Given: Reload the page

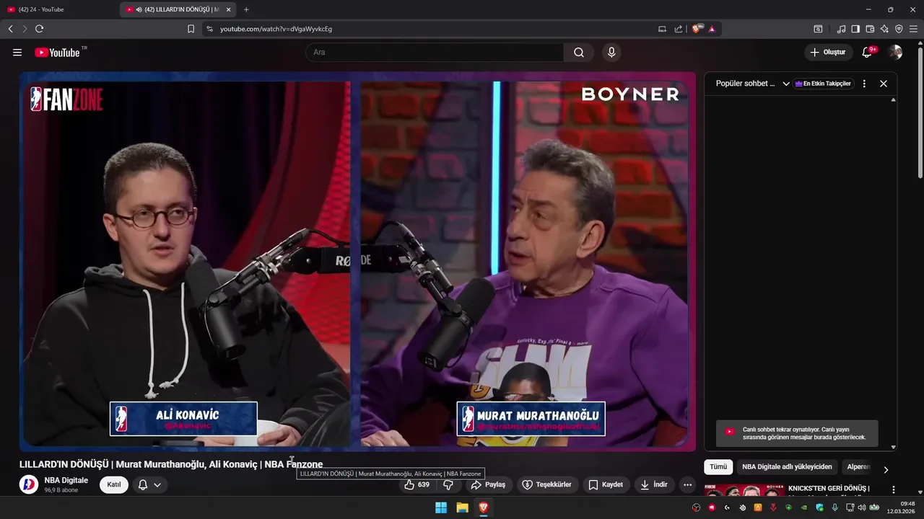Looking at the screenshot, I should click(39, 29).
